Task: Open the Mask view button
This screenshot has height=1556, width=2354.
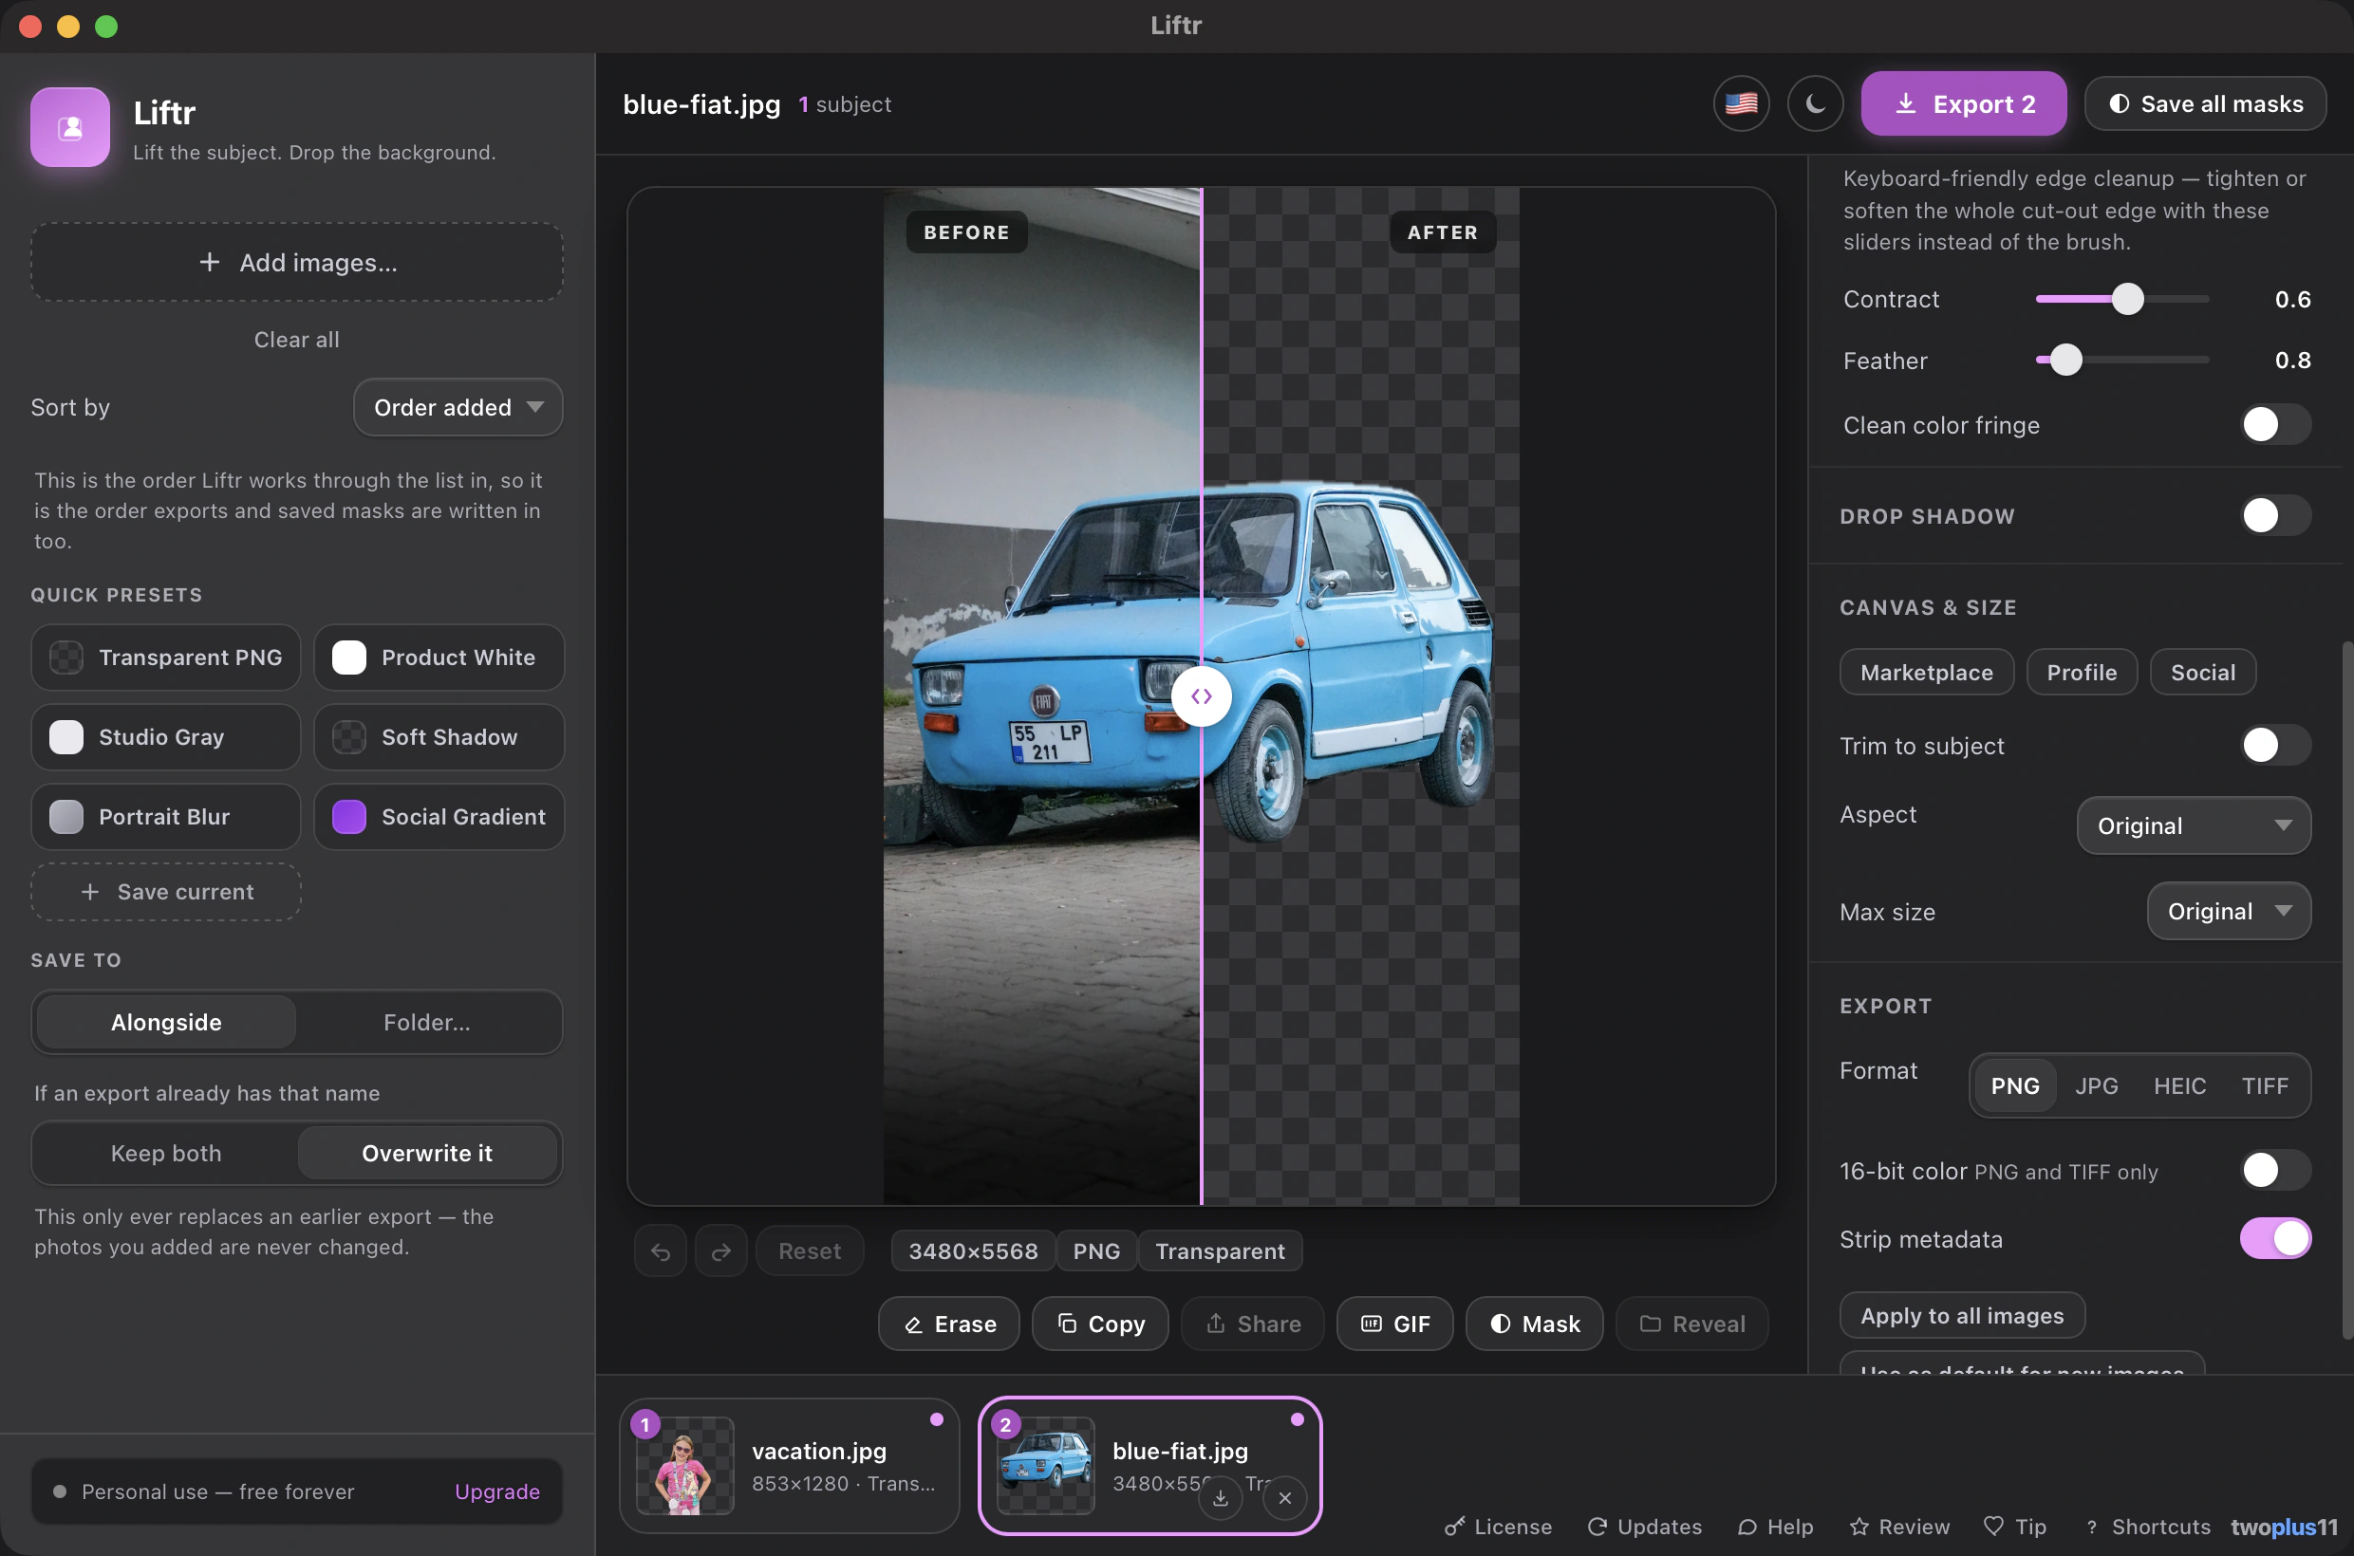Action: click(1534, 1324)
